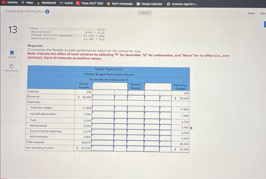Click Net operating income flexible budget field
The width and height of the screenshot is (266, 179).
[x=135, y=149]
